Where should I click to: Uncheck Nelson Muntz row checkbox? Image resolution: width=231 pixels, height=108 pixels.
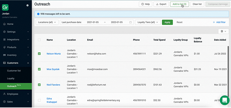[x=39, y=54]
